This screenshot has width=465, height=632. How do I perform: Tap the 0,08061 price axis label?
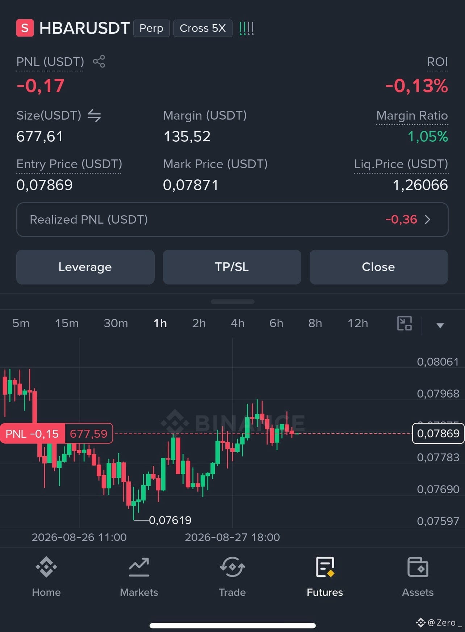coord(438,362)
